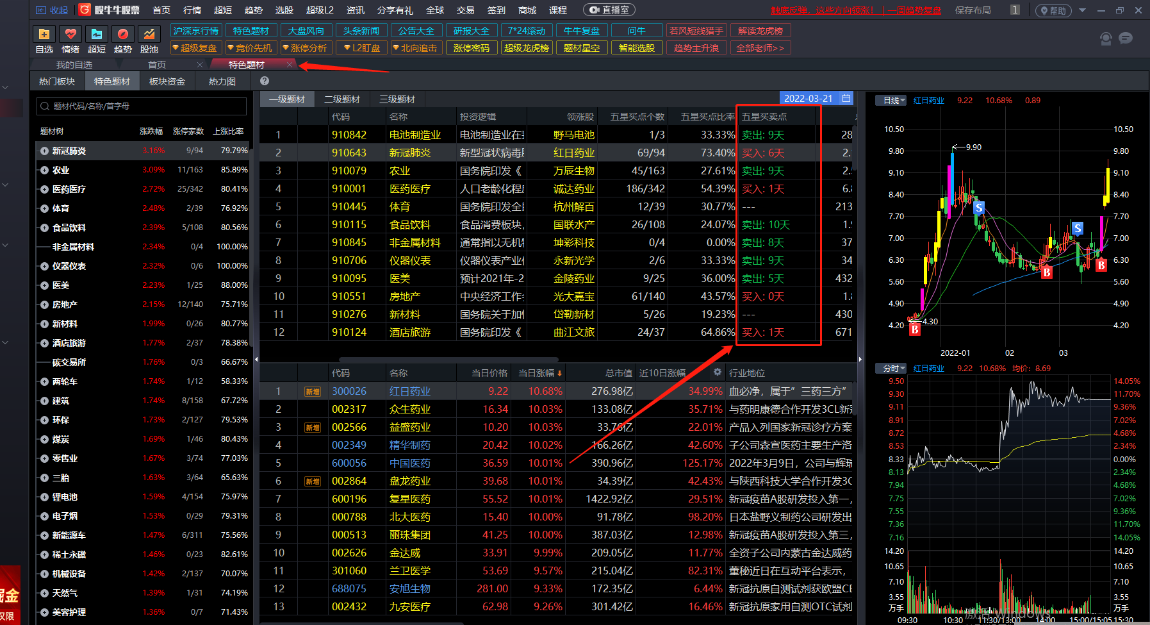The width and height of the screenshot is (1150, 625).
Task: Open 超级L2 in top menu
Action: (320, 10)
